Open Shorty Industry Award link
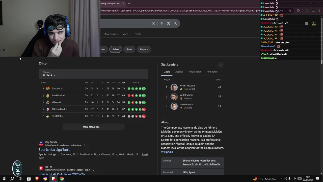 (201, 163)
